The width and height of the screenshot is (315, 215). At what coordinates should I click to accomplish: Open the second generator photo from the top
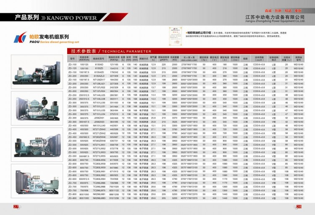[x=37, y=108]
